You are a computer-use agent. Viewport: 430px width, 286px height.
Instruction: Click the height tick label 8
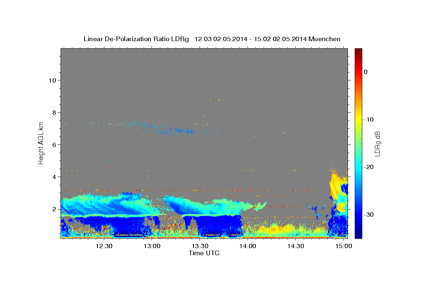coord(54,112)
